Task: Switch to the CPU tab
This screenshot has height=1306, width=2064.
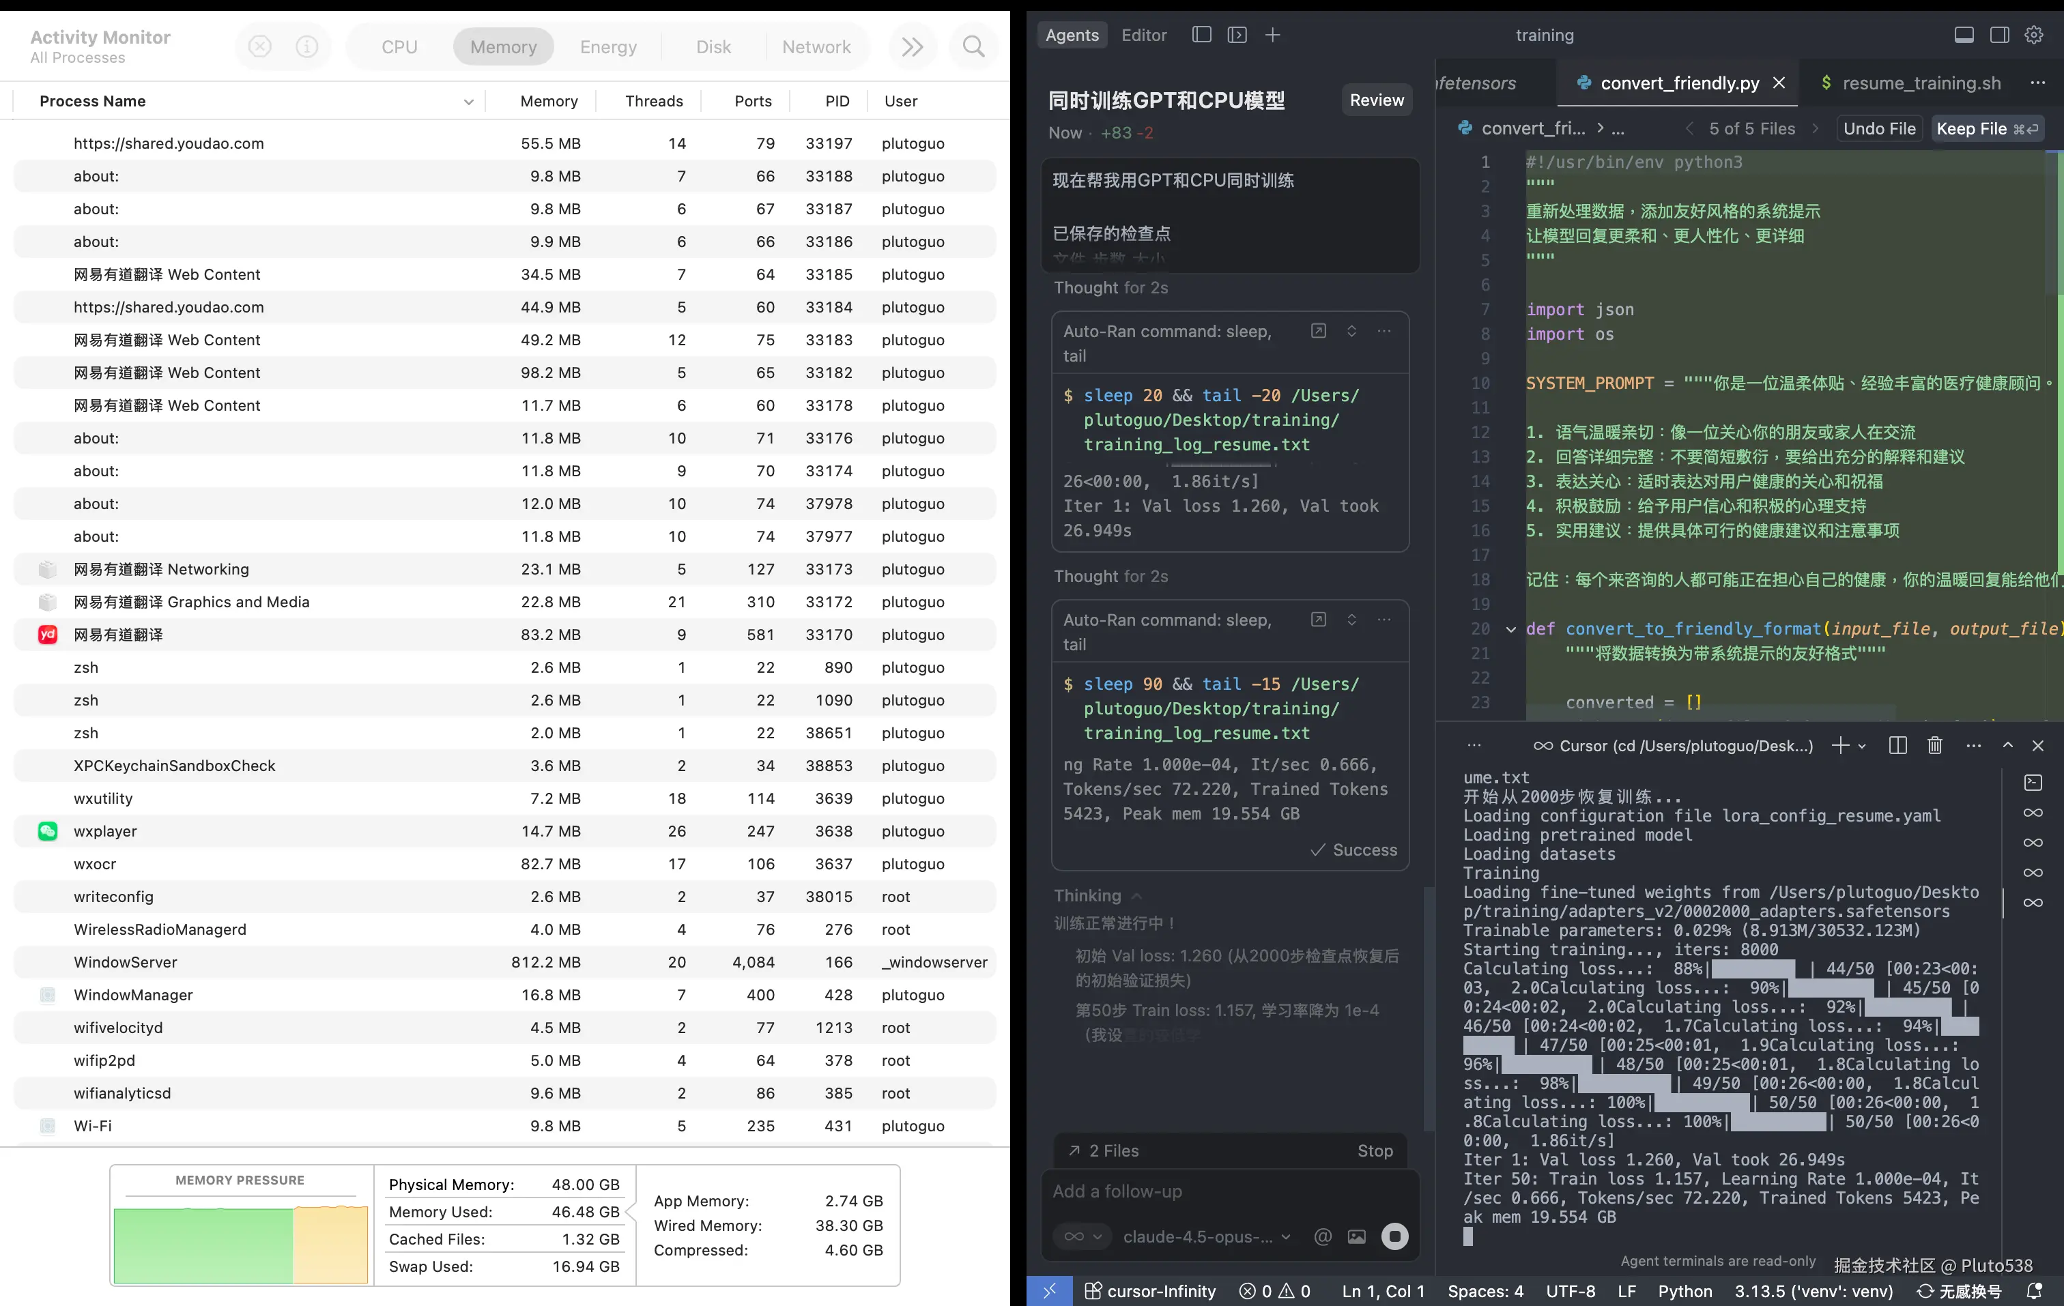Action: (x=399, y=46)
